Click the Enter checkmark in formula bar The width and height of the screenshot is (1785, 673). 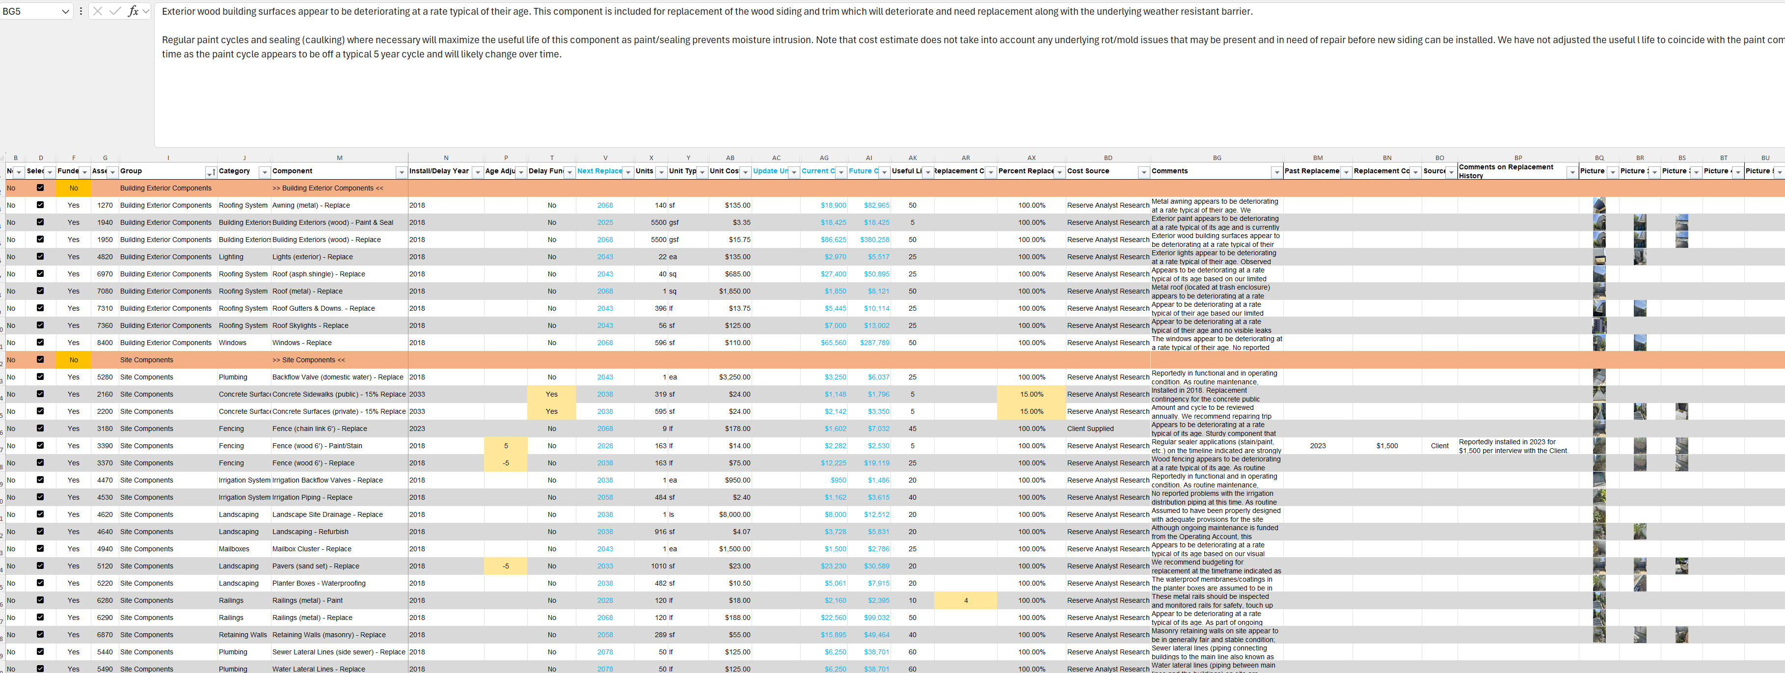coord(115,11)
